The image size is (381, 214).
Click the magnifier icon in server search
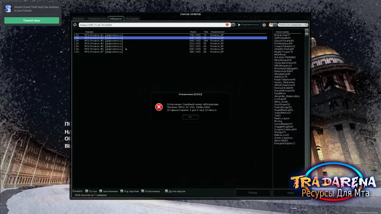coord(307,25)
